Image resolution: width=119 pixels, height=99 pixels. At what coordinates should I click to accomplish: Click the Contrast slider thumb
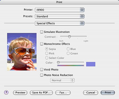click(x=70, y=37)
